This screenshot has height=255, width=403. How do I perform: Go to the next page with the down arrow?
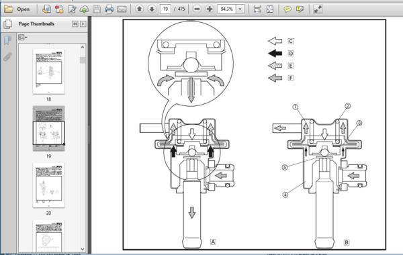[x=152, y=9]
